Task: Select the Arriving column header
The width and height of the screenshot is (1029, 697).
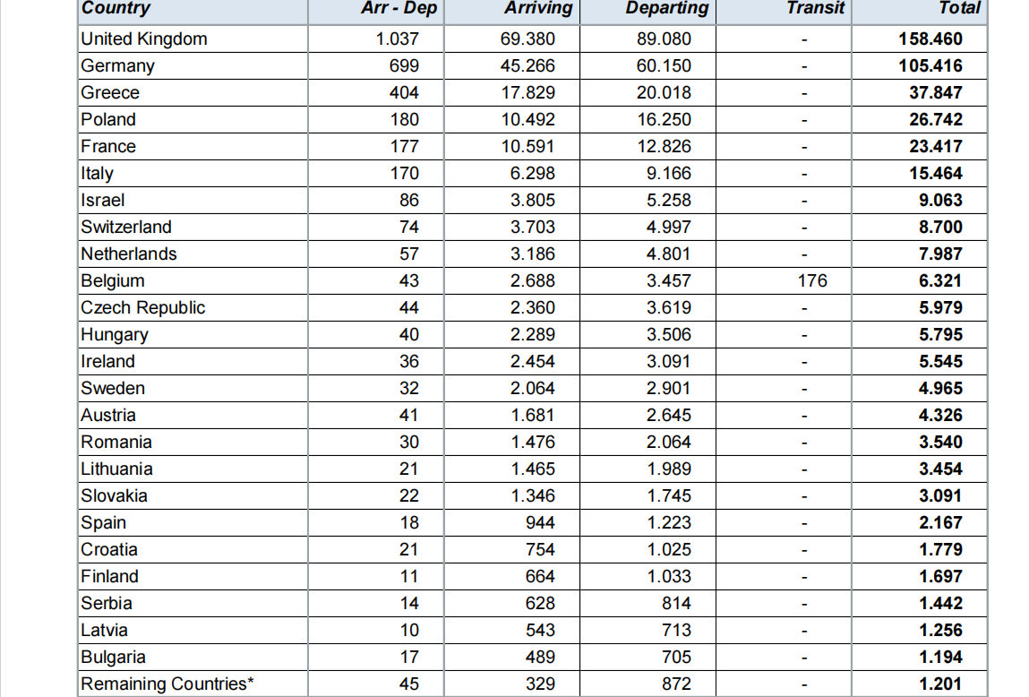Action: coord(537,9)
